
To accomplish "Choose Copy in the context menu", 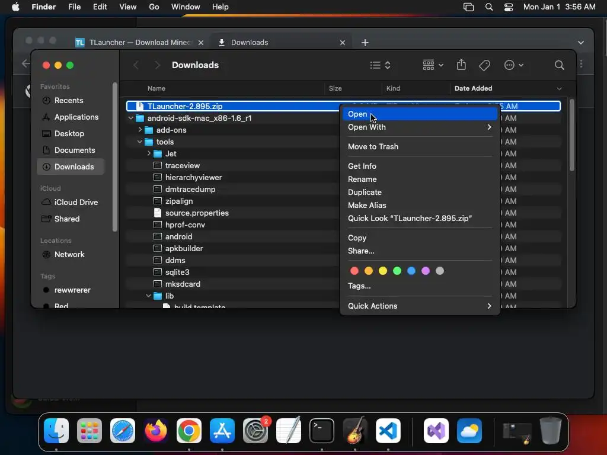I will tap(420, 238).
